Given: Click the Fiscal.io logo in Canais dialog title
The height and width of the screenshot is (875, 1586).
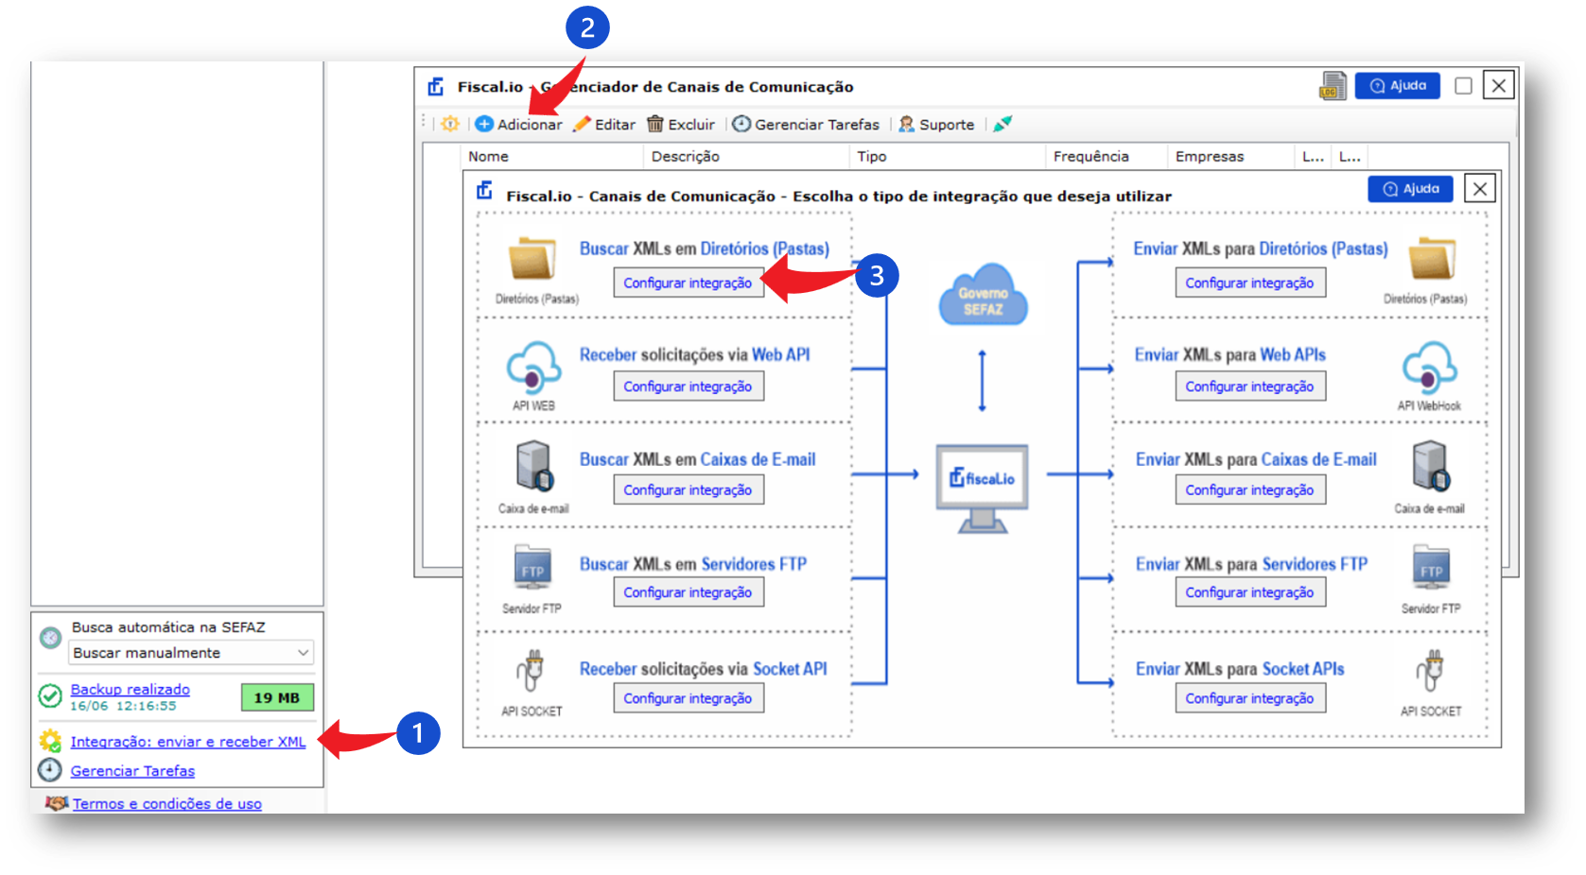Looking at the screenshot, I should pos(484,191).
